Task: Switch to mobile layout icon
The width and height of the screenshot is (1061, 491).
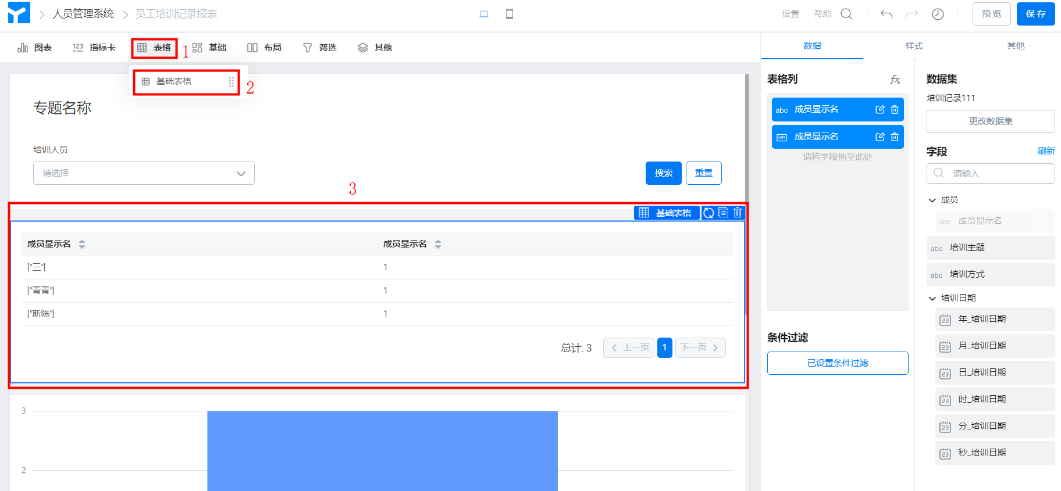Action: 510,14
